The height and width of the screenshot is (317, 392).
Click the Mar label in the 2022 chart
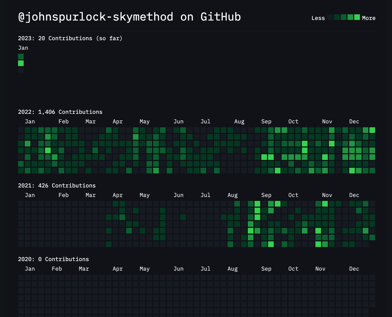[91, 121]
